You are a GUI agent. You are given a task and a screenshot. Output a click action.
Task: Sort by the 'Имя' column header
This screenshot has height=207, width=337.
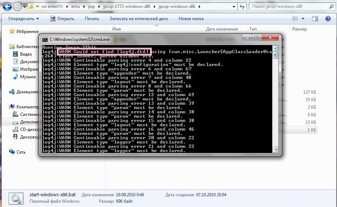pyautogui.click(x=116, y=29)
